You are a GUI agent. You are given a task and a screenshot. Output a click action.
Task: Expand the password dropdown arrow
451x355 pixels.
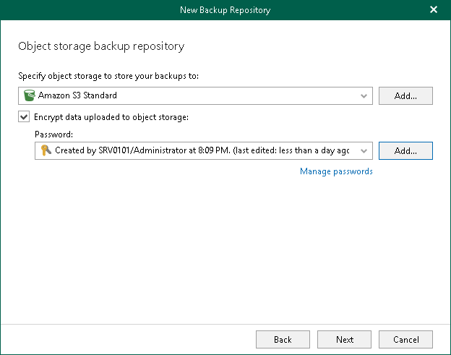tap(364, 150)
